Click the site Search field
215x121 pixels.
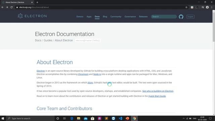[x=164, y=16]
